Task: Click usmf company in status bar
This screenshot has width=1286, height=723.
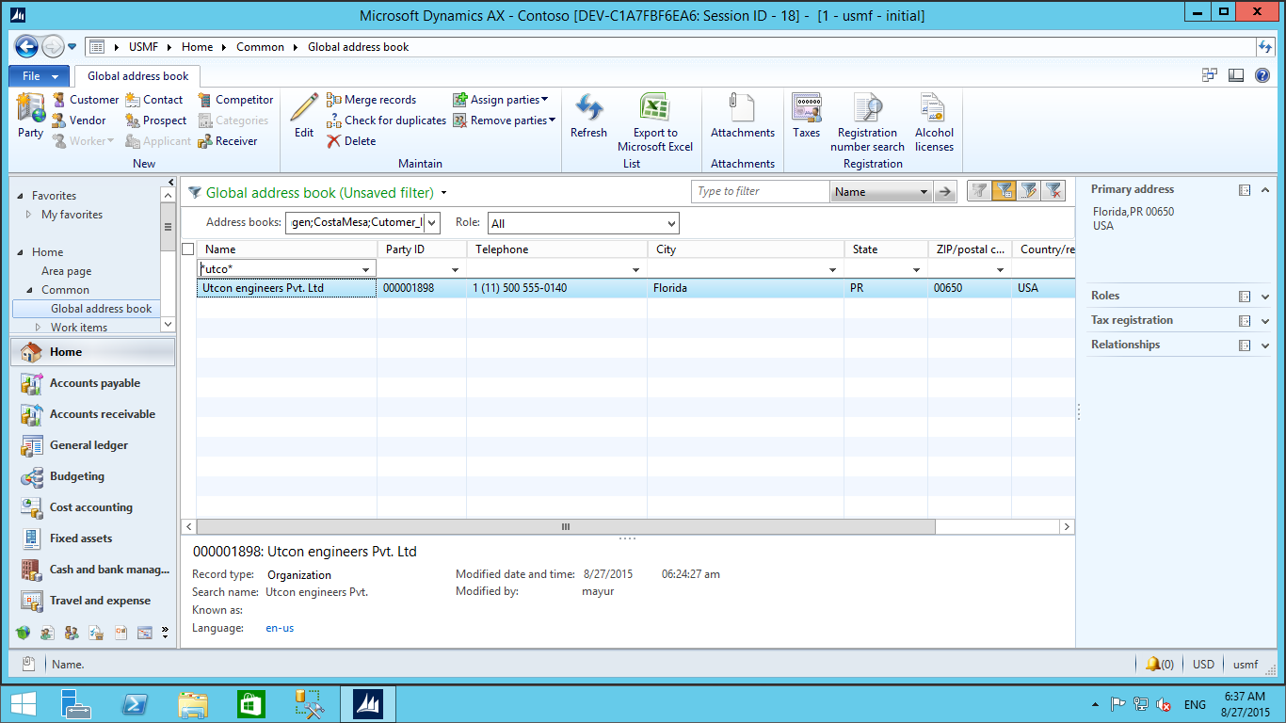Action: [1246, 665]
